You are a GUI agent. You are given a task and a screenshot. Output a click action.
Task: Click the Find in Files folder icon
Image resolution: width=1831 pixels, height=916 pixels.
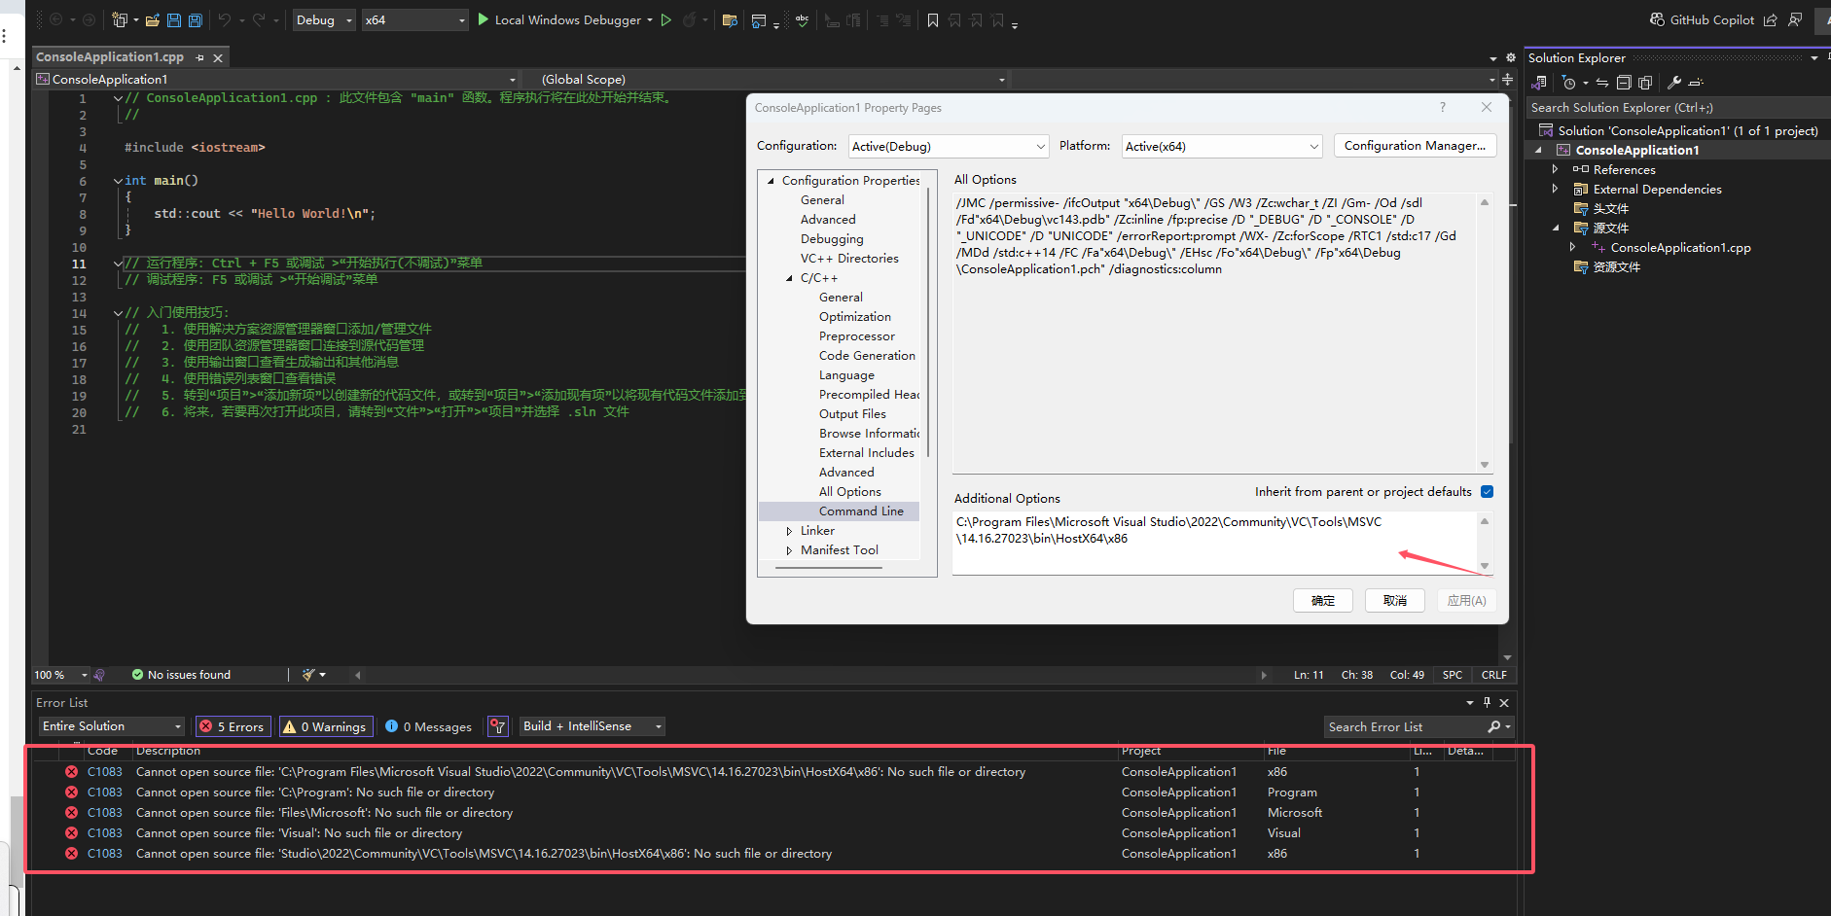click(x=730, y=19)
